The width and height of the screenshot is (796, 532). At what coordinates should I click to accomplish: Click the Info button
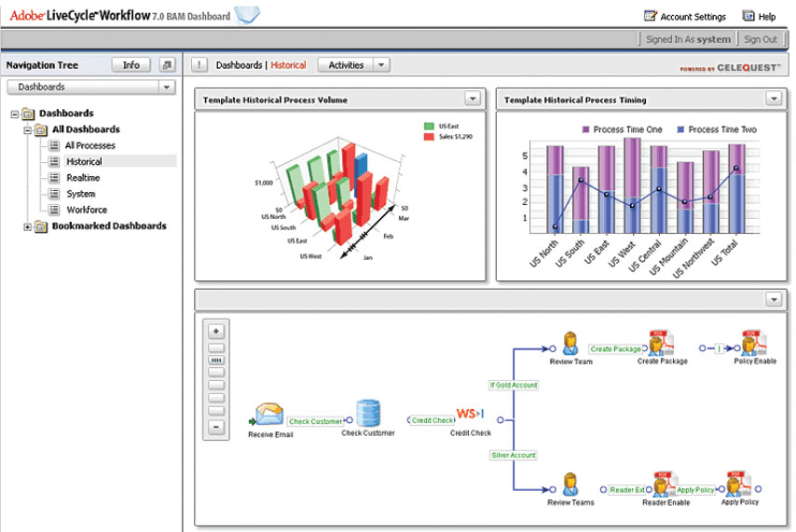pos(131,65)
